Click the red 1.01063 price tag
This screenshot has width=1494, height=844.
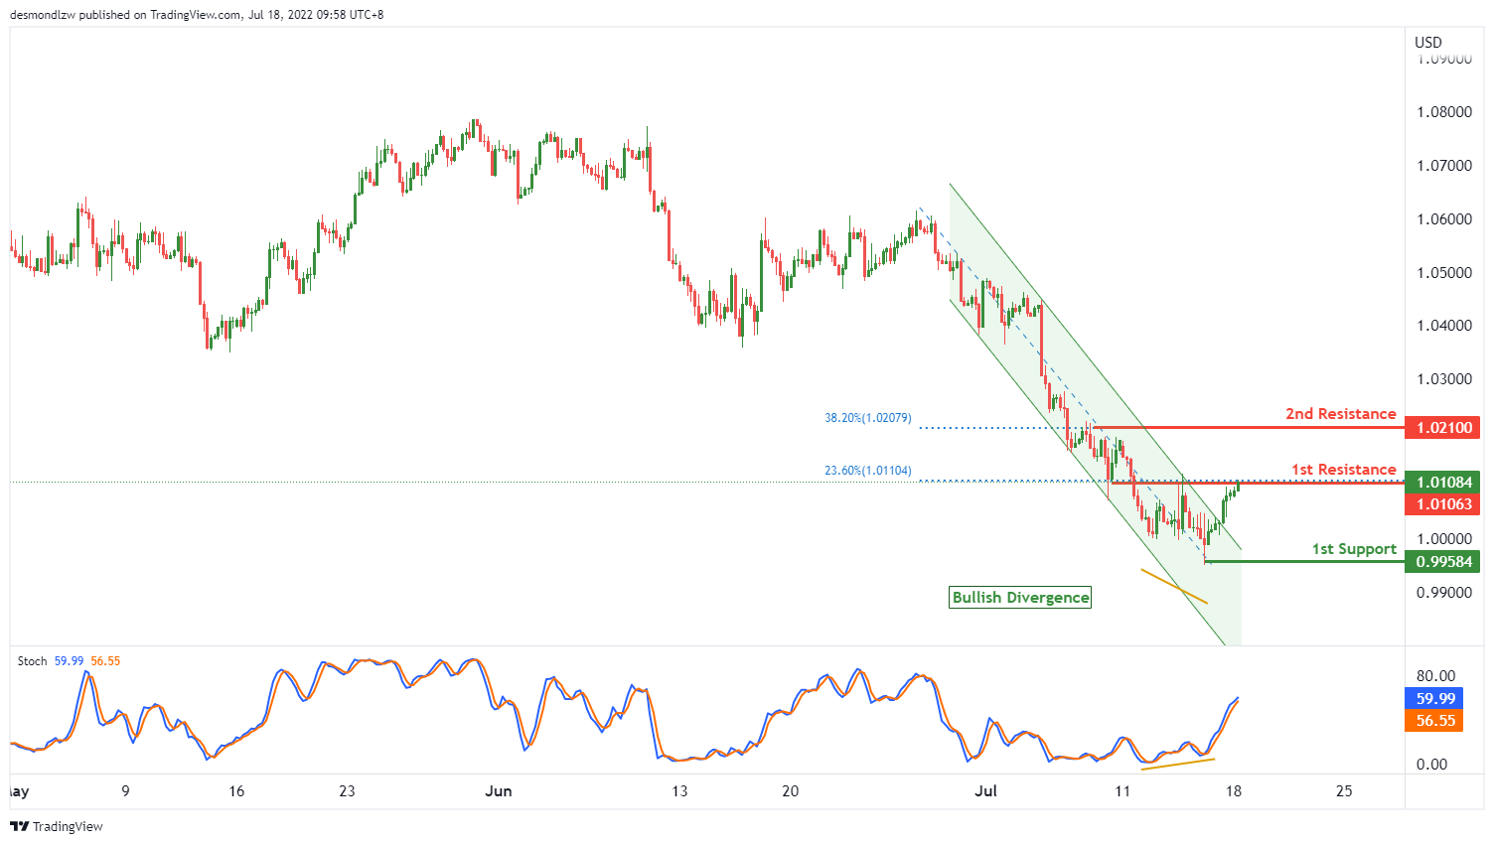point(1443,504)
